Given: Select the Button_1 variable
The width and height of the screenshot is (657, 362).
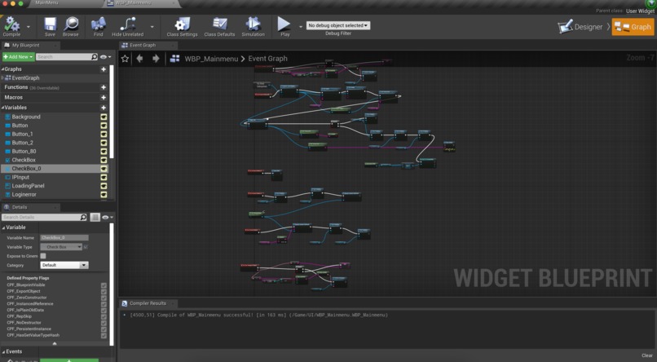Looking at the screenshot, I should point(22,134).
